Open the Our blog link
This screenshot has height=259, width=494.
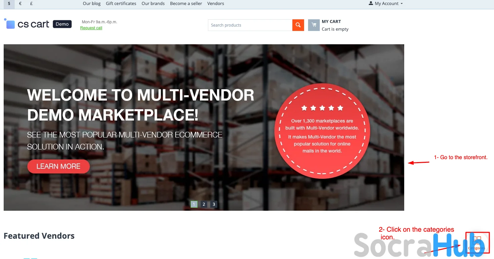[x=92, y=4]
